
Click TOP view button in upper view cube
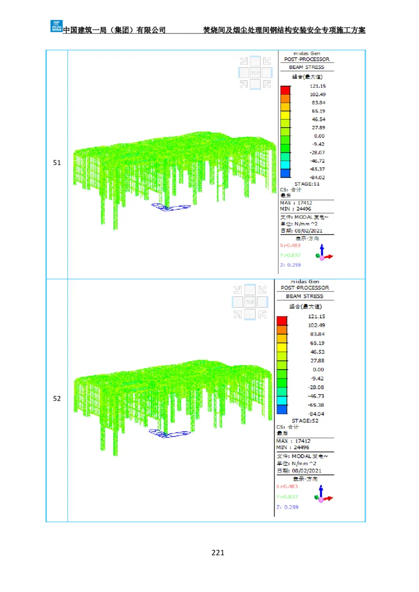click(x=255, y=73)
